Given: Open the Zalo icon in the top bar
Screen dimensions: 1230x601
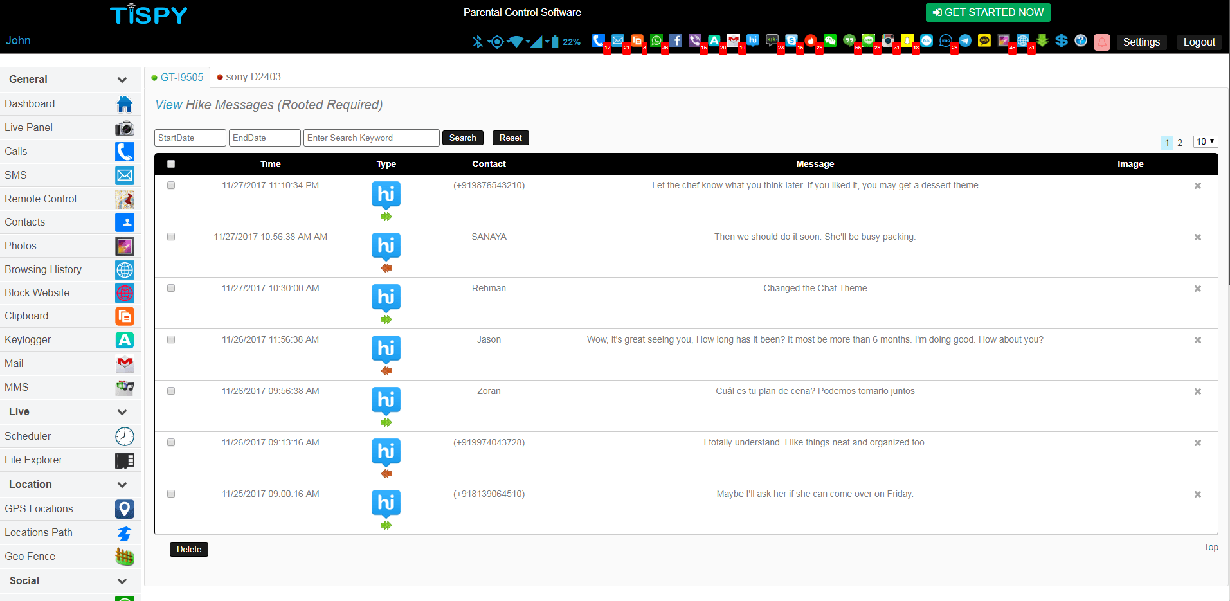Looking at the screenshot, I should pyautogui.click(x=927, y=40).
